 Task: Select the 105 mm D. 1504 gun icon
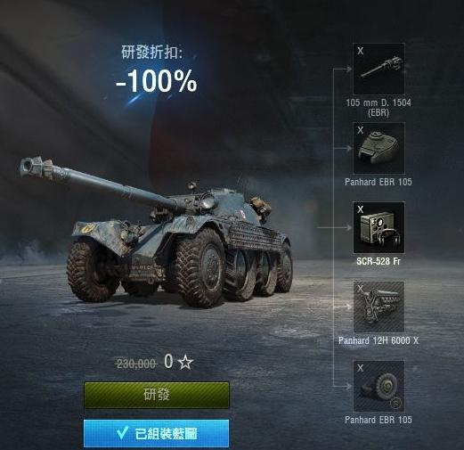click(379, 69)
